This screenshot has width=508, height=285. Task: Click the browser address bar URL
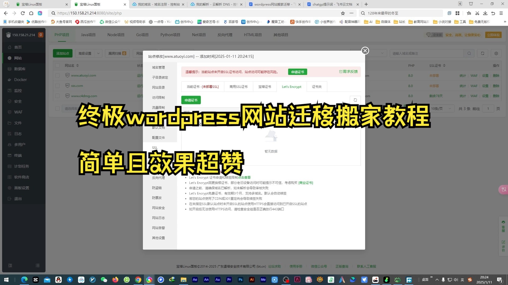point(89,13)
